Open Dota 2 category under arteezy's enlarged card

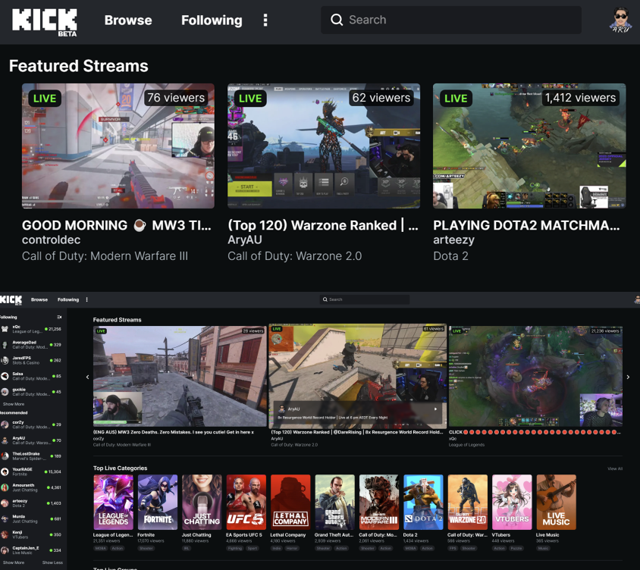(x=450, y=256)
